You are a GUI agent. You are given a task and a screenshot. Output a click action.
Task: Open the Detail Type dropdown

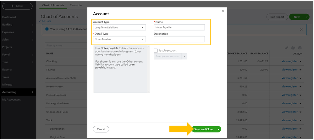coord(119,39)
